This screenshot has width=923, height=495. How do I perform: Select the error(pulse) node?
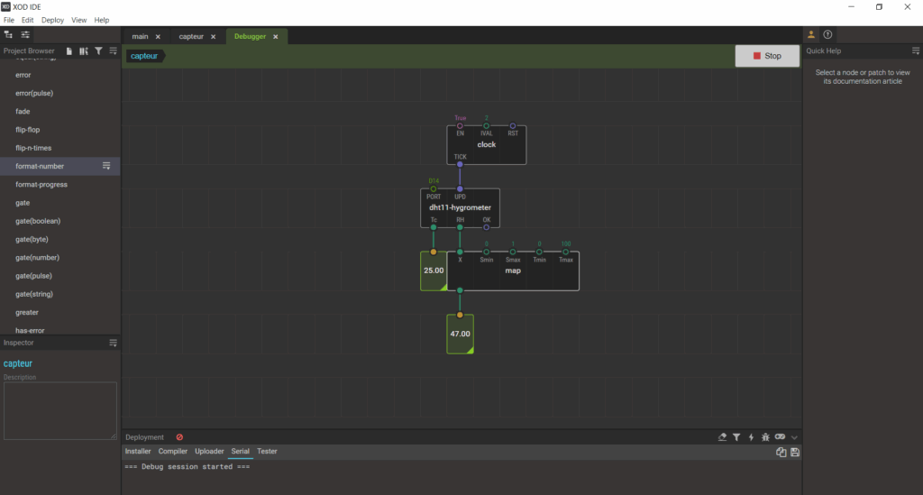60,93
